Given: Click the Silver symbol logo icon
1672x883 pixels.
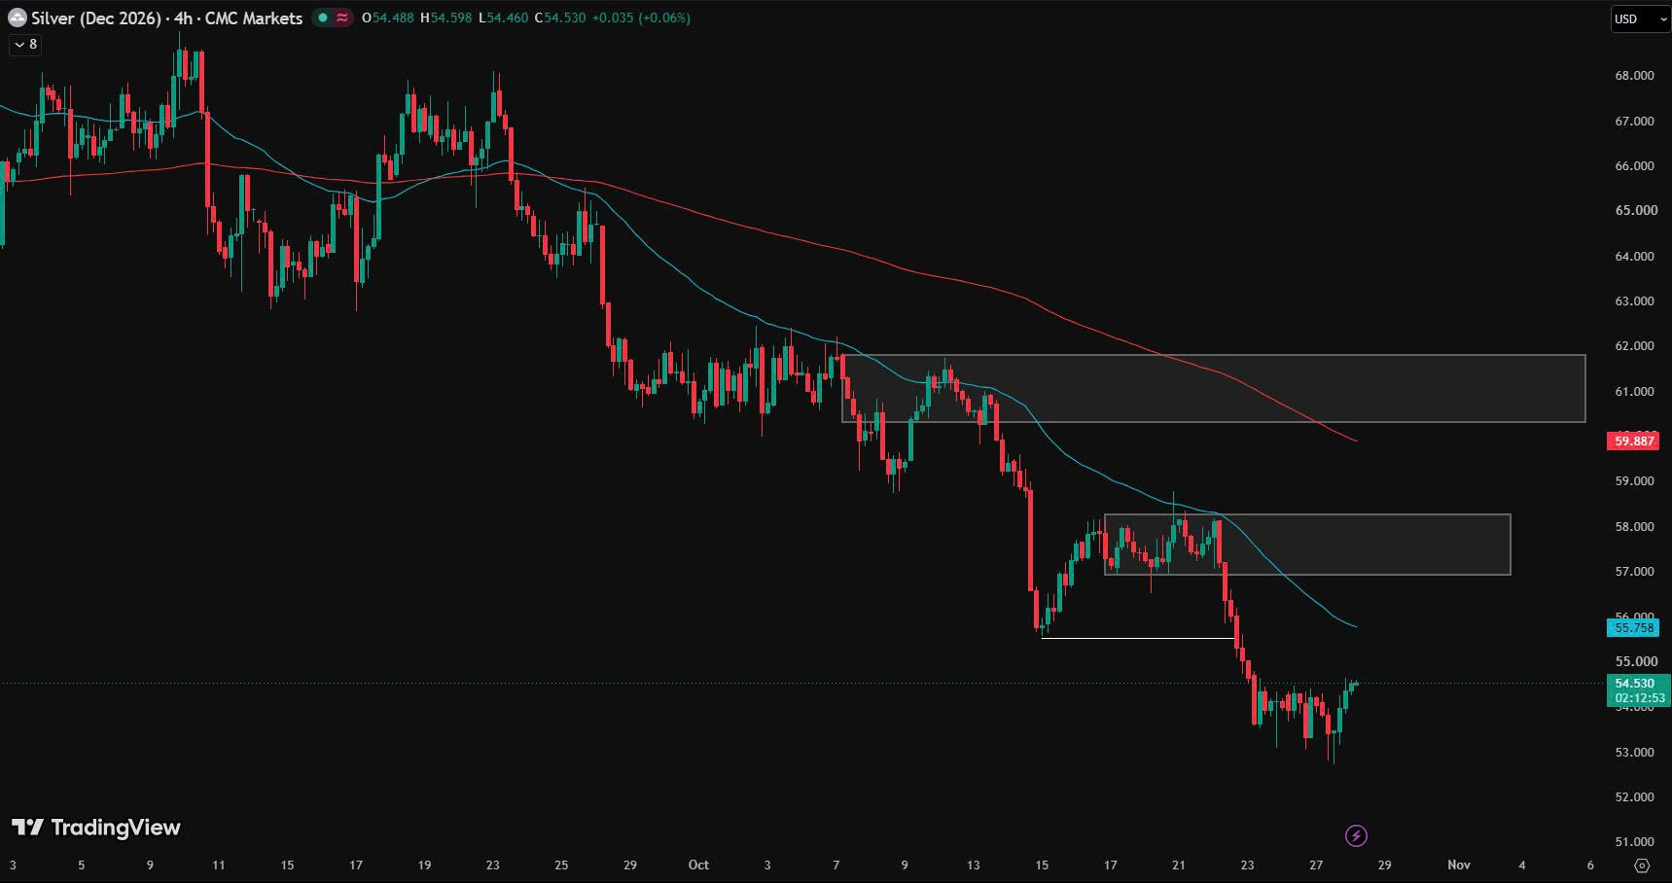Looking at the screenshot, I should (17, 18).
